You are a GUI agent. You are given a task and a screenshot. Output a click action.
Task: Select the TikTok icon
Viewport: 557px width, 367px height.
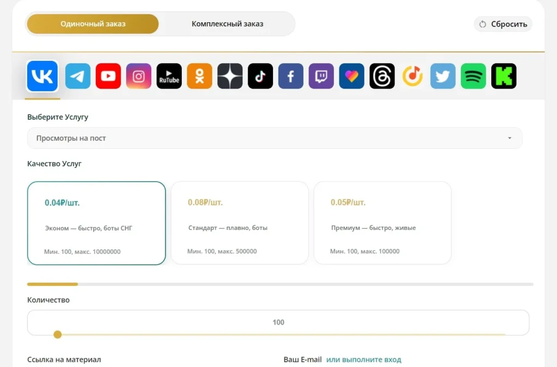[x=261, y=76]
